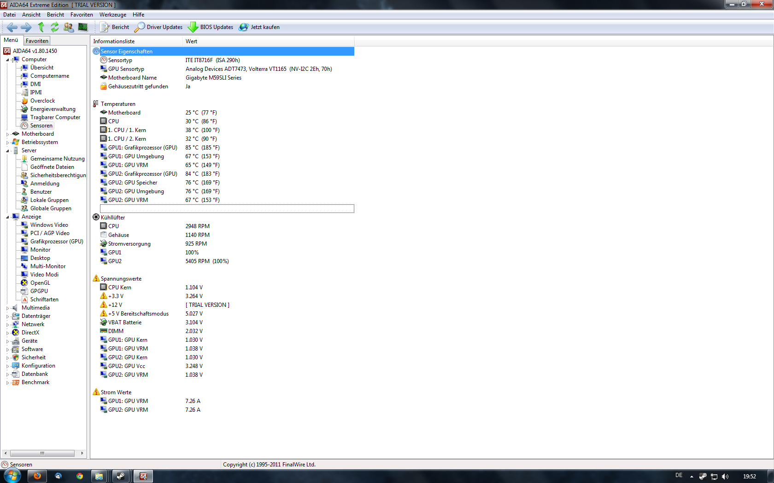774x483 pixels.
Task: Click the tree panel horizontal scrollbar
Action: pos(42,453)
